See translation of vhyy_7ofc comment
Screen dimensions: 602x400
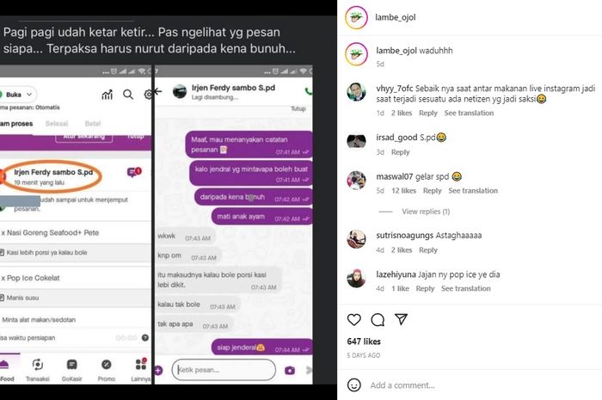(x=469, y=113)
